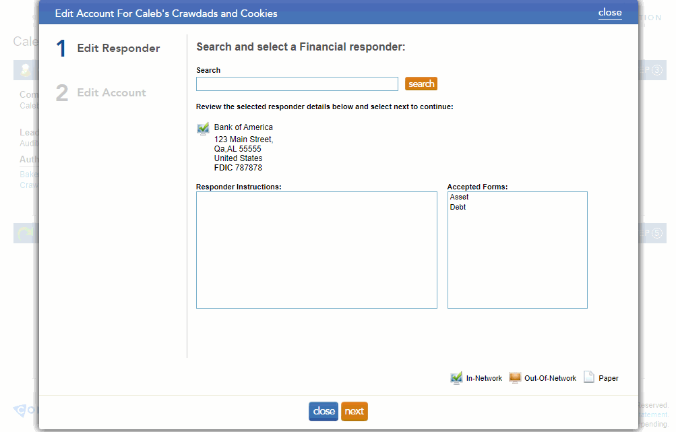Click the step 1 numeral

click(61, 48)
